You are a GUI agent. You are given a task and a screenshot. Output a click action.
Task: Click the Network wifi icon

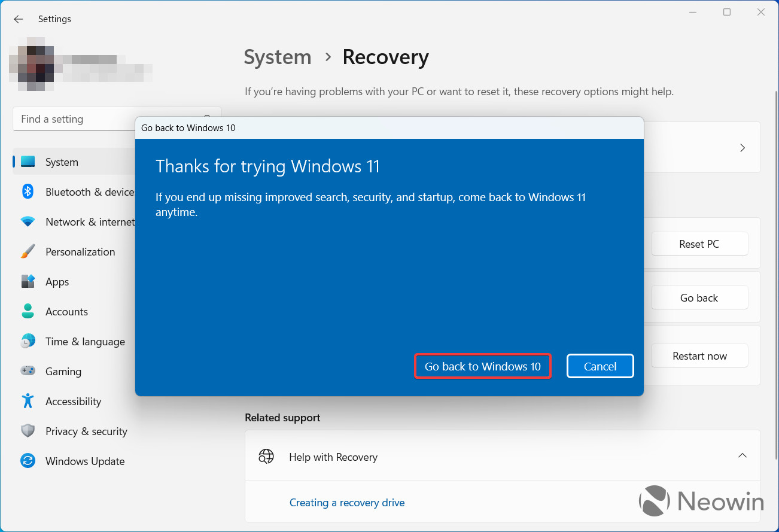[28, 222]
